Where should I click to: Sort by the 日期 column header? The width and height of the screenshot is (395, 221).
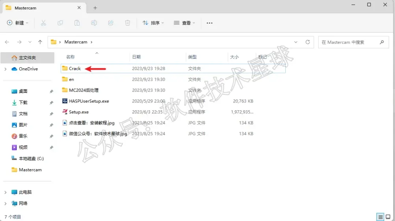coord(136,57)
